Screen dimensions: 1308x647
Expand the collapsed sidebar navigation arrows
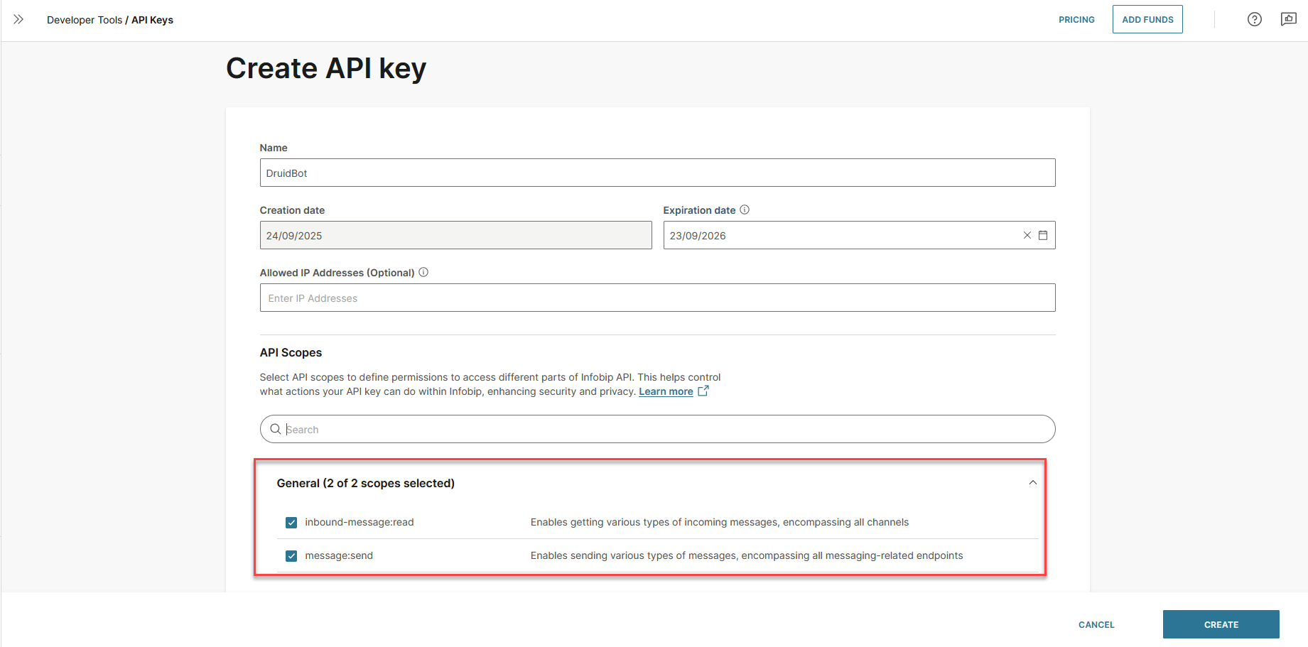18,19
